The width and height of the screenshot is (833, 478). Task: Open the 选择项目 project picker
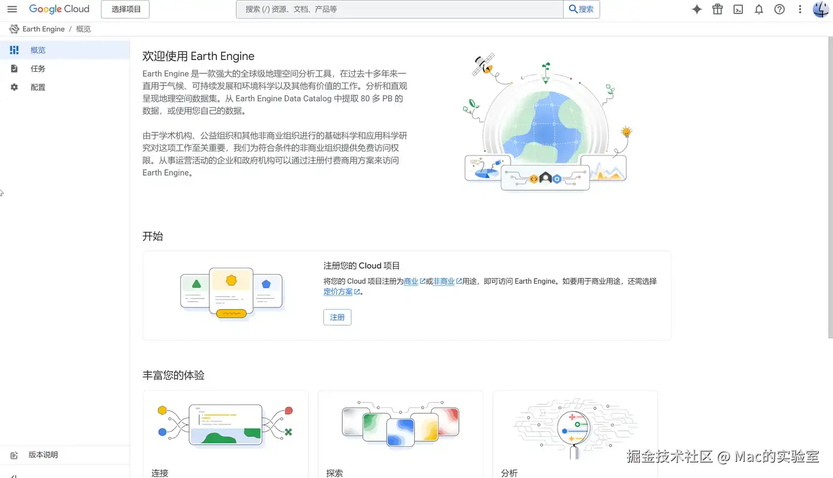(126, 9)
